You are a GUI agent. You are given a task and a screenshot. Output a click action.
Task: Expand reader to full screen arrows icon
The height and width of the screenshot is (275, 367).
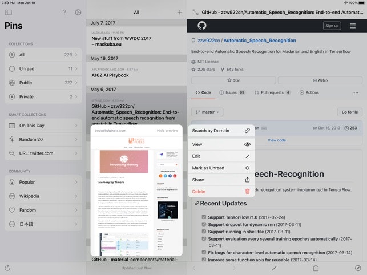pyautogui.click(x=195, y=12)
